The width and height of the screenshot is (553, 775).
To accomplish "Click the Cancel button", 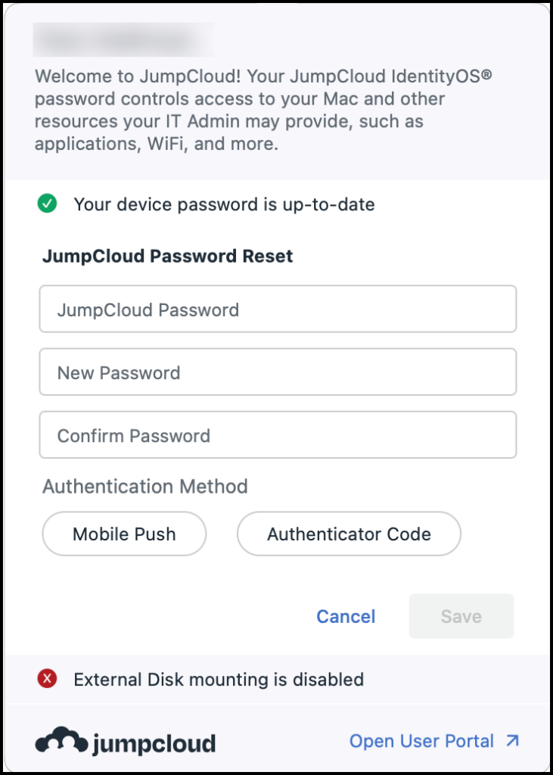I will click(x=346, y=616).
